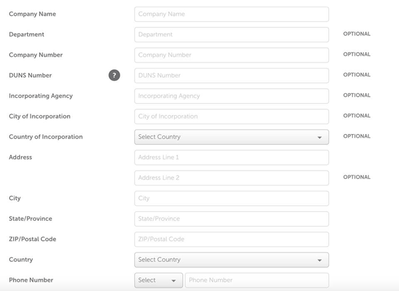399x291 pixels.
Task: Click the DUNS Number label text
Action: 30,76
